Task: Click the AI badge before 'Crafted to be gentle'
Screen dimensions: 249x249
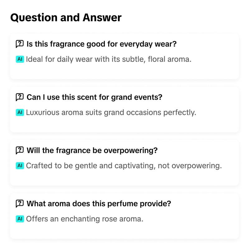Action: coord(20,166)
